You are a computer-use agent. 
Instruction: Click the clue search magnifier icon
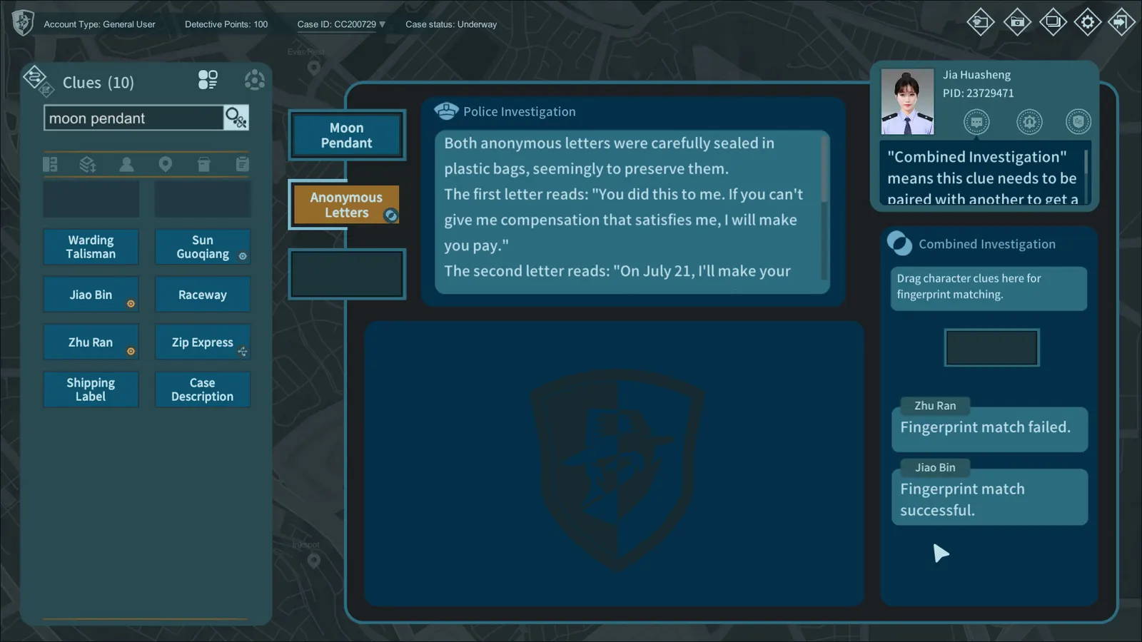click(236, 118)
